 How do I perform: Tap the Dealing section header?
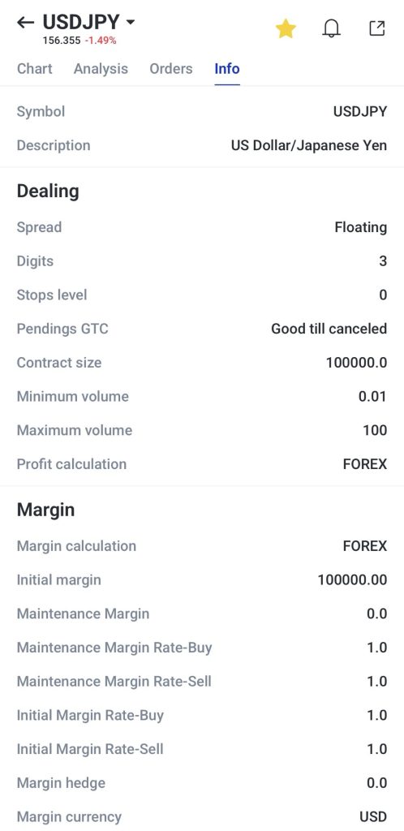pos(48,192)
